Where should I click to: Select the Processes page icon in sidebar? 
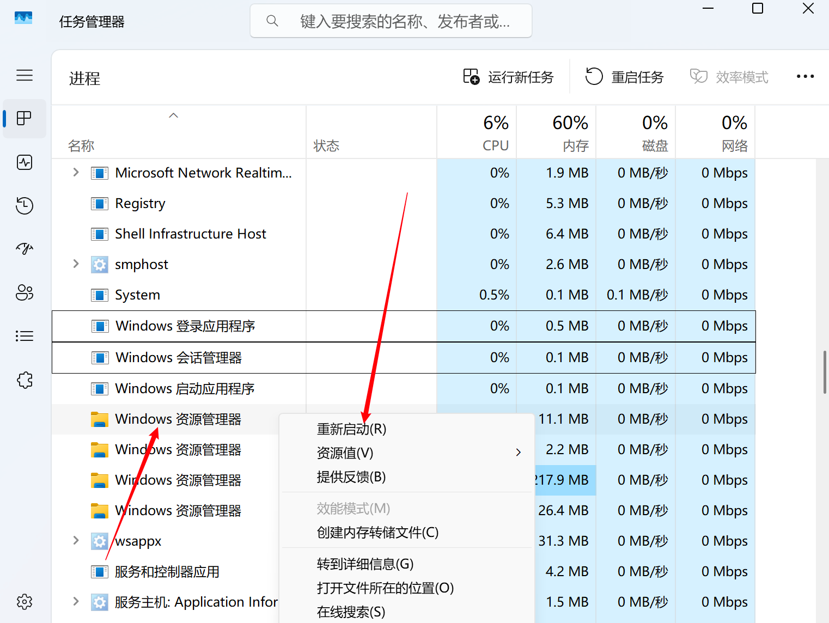(25, 118)
